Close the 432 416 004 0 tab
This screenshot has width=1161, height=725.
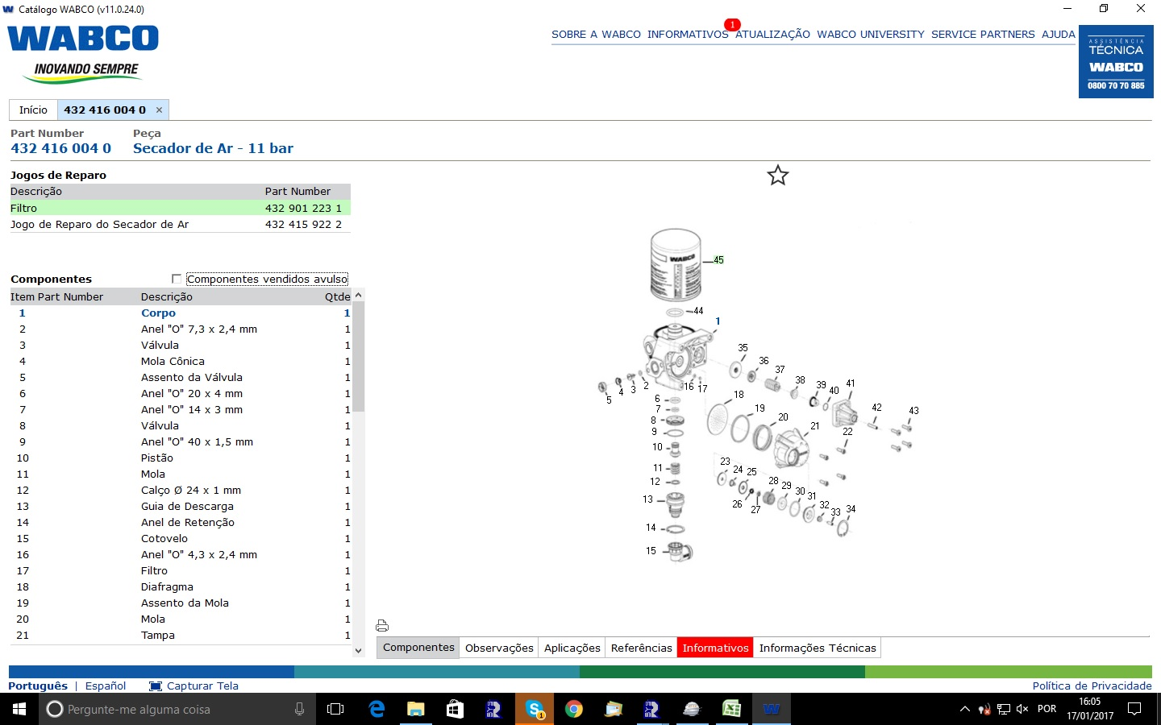point(159,110)
